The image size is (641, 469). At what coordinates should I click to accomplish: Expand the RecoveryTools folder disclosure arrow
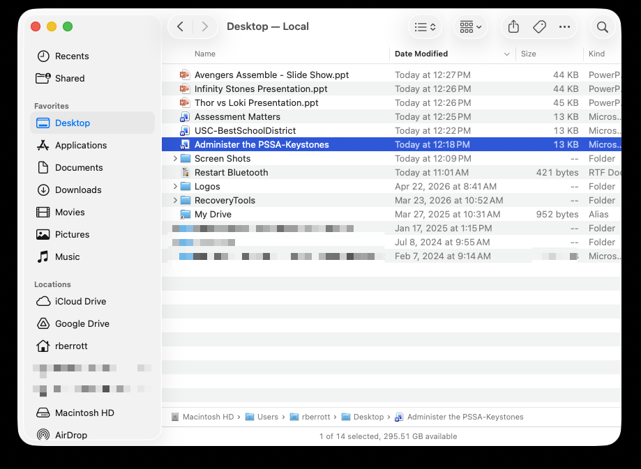tap(175, 200)
